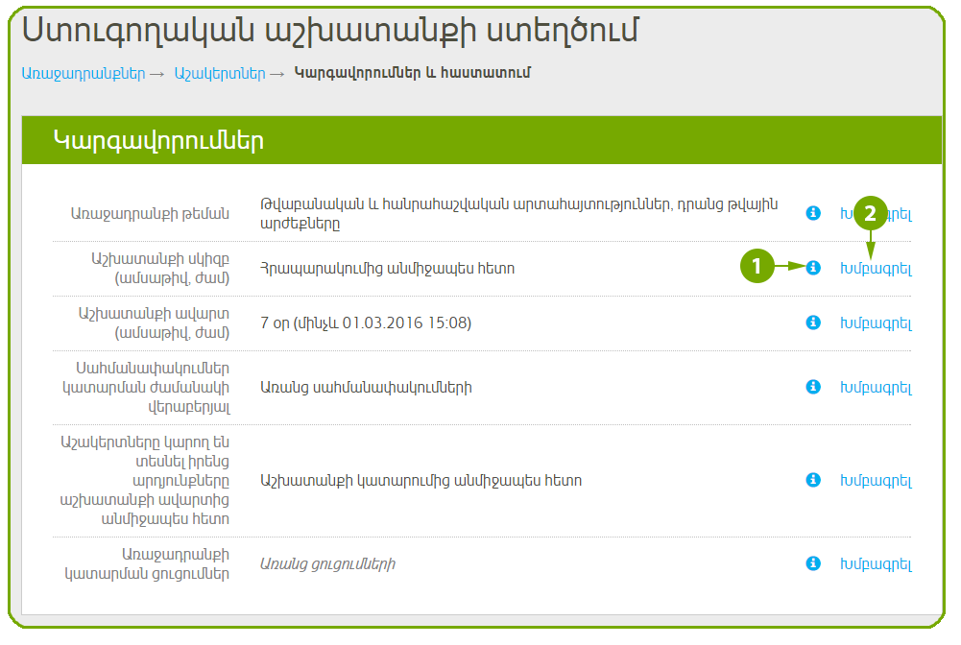Click the Առանց ցուցումների value text

(327, 563)
